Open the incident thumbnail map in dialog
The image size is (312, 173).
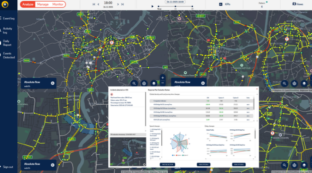click(x=128, y=151)
